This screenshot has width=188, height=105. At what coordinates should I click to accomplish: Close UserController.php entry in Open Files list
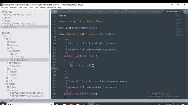[x=3, y=27]
